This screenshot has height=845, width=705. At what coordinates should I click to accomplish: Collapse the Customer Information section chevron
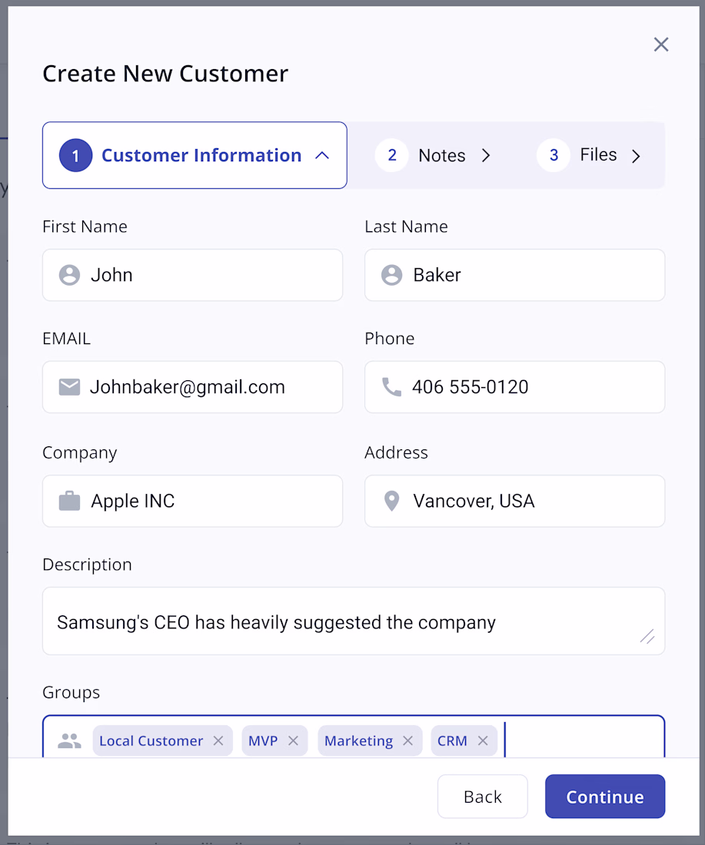coord(323,156)
